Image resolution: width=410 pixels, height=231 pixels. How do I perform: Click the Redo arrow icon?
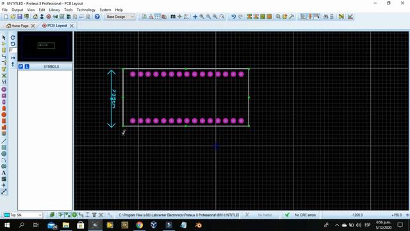point(240,17)
